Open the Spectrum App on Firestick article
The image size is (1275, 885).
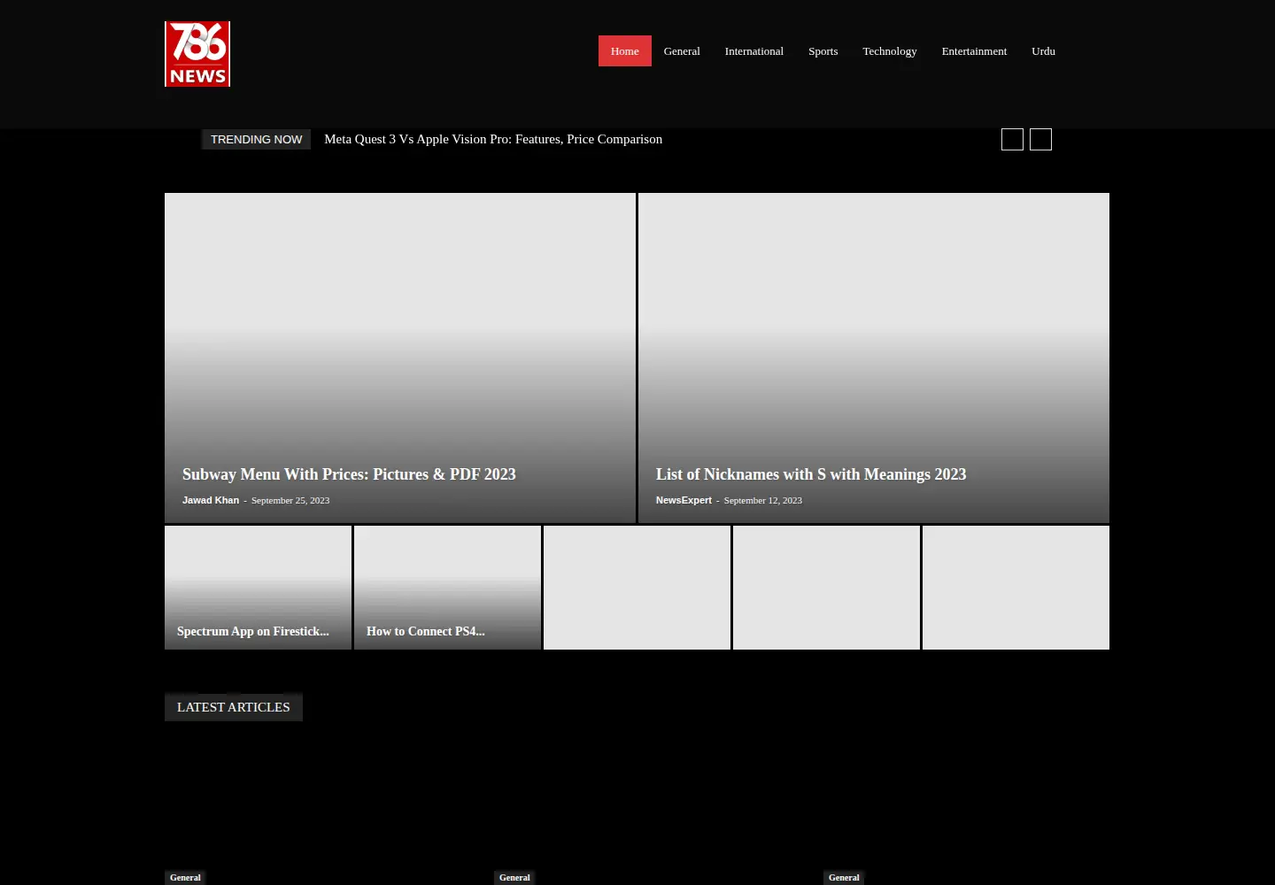[x=253, y=631]
